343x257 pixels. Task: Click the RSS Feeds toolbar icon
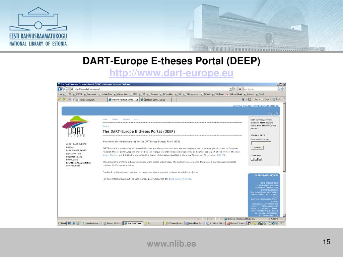pos(249,99)
